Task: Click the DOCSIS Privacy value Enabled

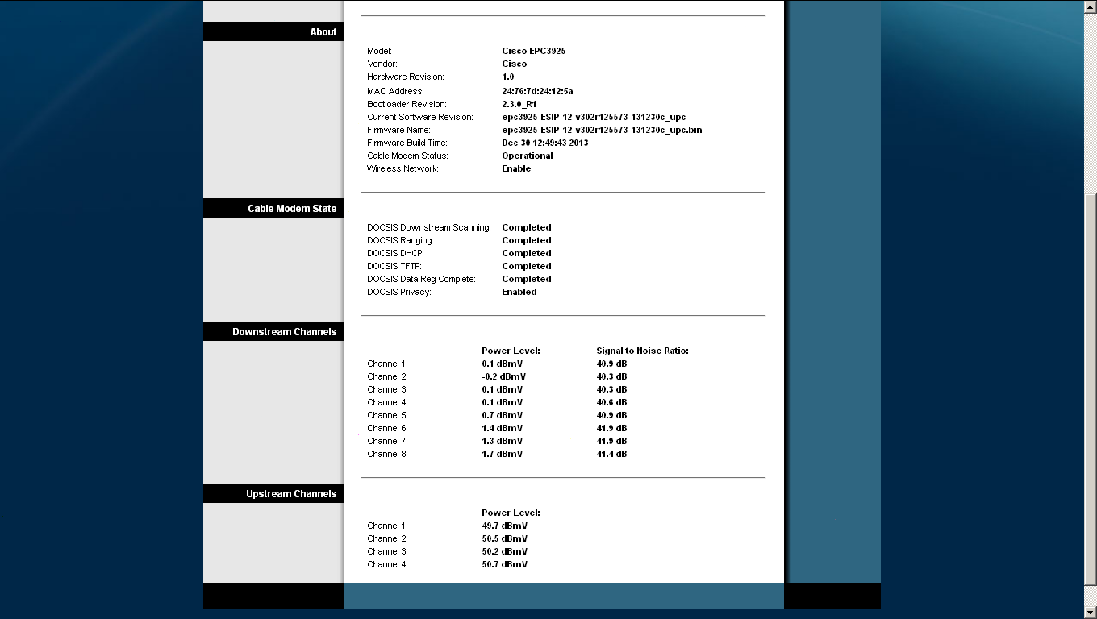Action: click(519, 292)
